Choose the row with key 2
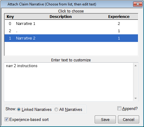 [x=71, y=31]
